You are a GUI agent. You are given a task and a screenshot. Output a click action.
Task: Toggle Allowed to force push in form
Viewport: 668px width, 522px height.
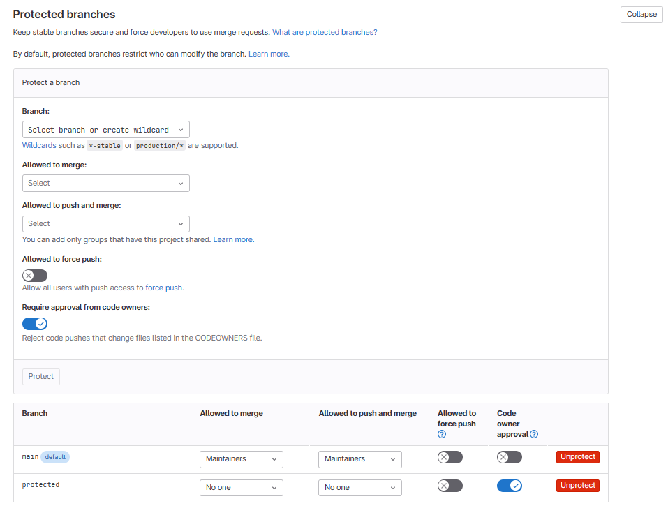tap(35, 276)
